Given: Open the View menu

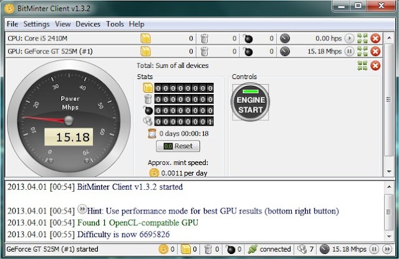Looking at the screenshot, I should [x=62, y=24].
